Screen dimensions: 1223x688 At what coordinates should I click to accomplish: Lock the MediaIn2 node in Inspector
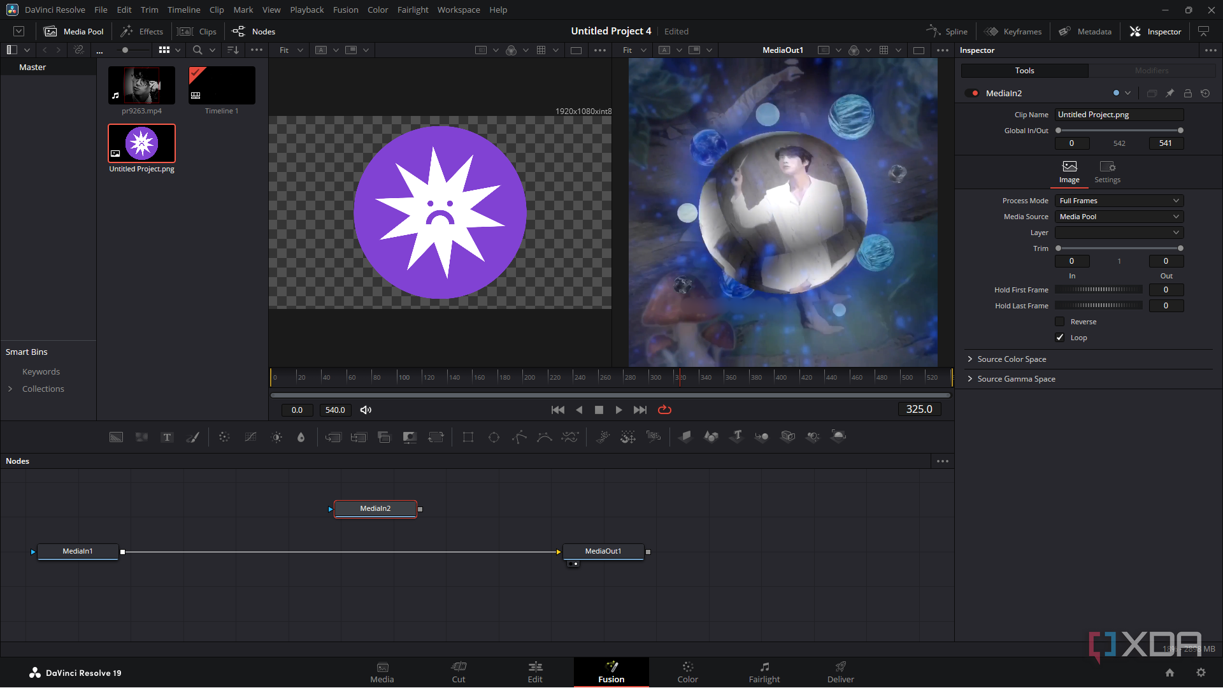[1187, 93]
